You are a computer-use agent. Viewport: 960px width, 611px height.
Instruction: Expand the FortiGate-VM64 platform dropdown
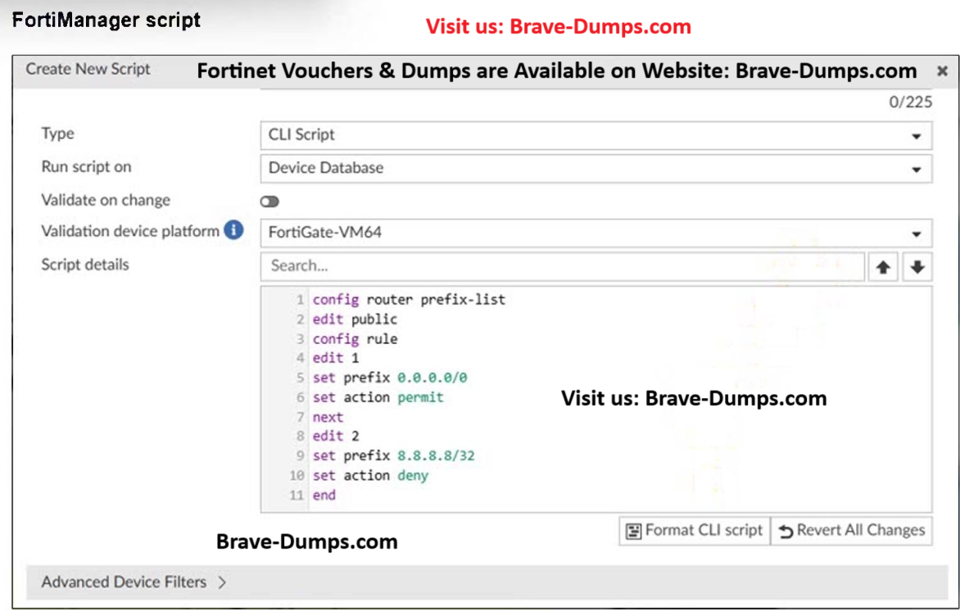pyautogui.click(x=595, y=233)
